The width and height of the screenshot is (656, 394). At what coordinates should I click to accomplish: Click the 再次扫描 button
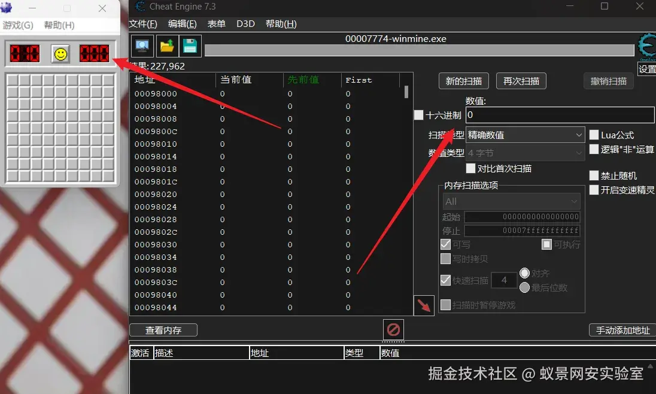(x=521, y=81)
